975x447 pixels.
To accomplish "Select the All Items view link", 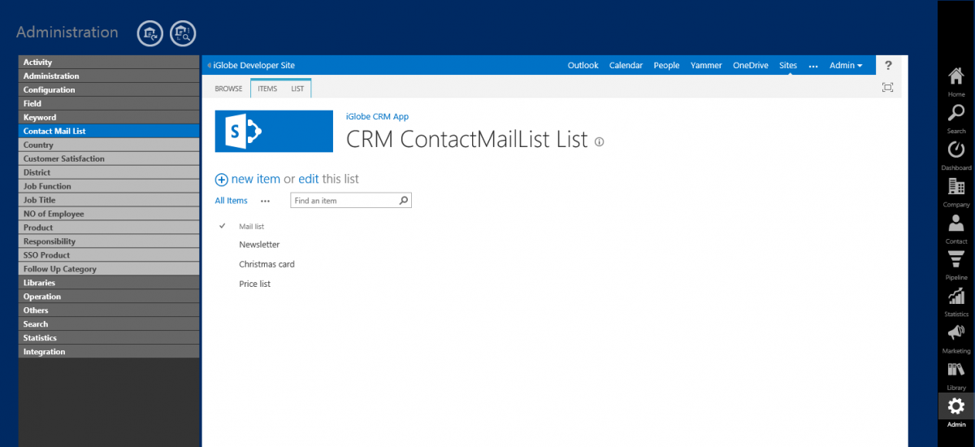I will coord(231,201).
